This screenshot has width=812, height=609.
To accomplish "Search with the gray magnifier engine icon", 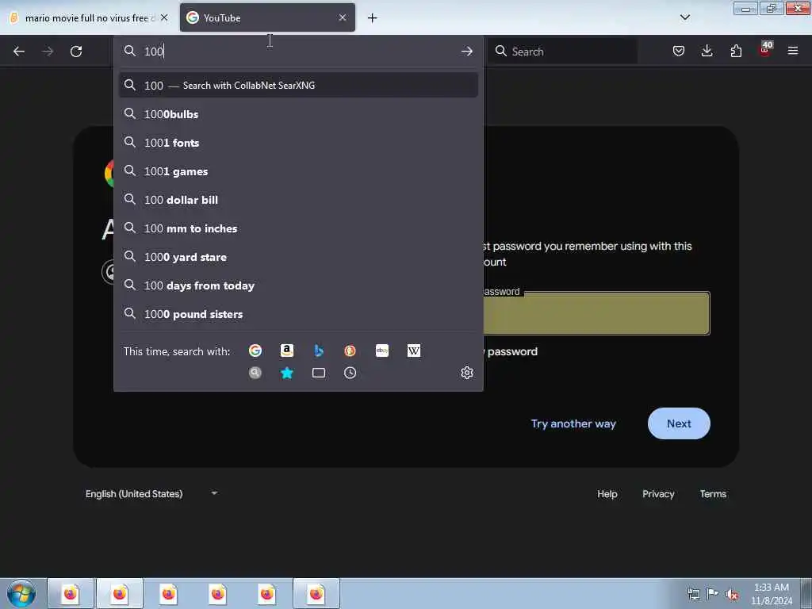I will click(x=255, y=373).
